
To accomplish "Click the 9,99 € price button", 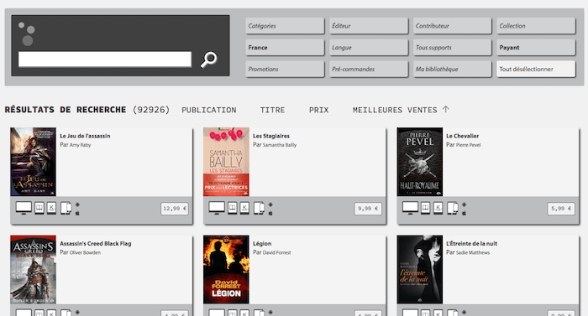I will 368,209.
